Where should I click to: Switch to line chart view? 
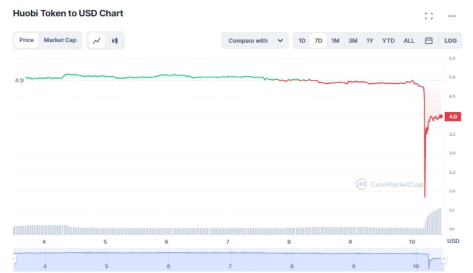97,41
